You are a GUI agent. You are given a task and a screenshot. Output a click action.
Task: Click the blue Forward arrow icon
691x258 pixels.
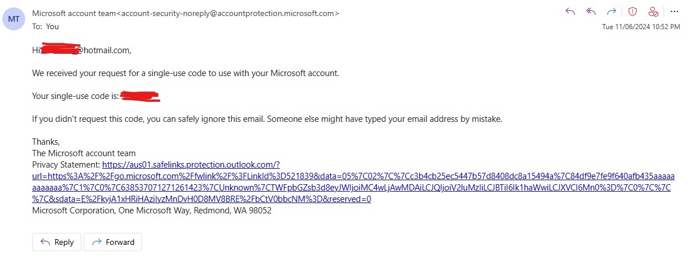point(612,11)
